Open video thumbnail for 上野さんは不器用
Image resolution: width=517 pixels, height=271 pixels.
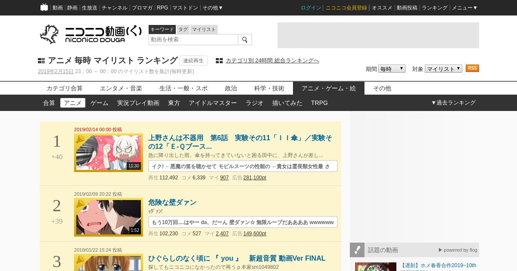[109, 153]
